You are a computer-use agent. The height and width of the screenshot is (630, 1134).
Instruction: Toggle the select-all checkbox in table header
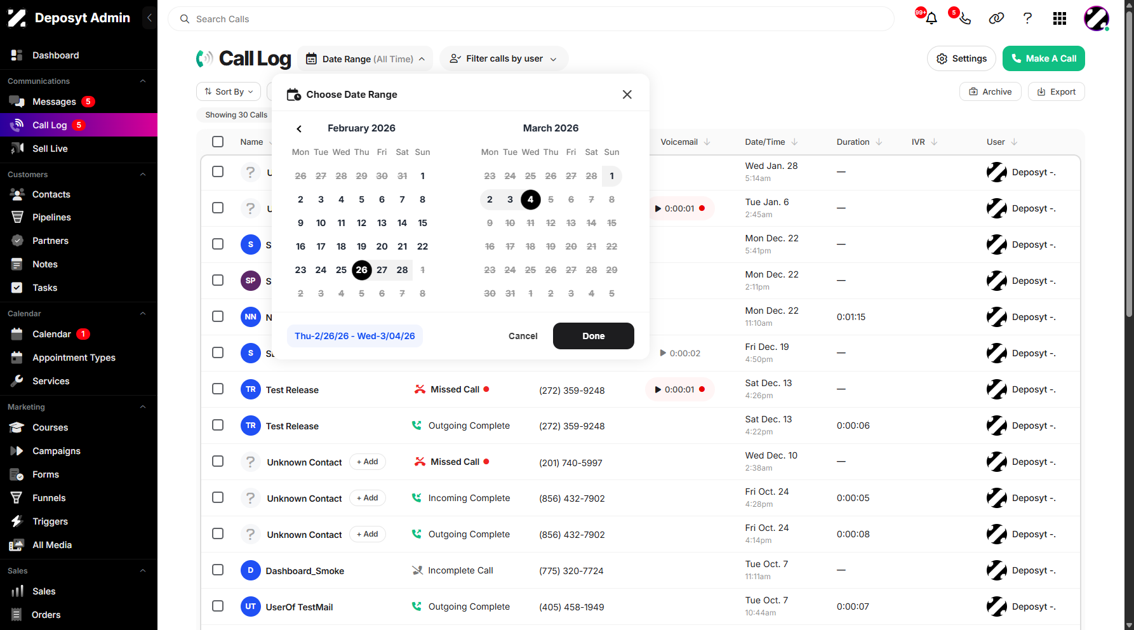coord(218,142)
